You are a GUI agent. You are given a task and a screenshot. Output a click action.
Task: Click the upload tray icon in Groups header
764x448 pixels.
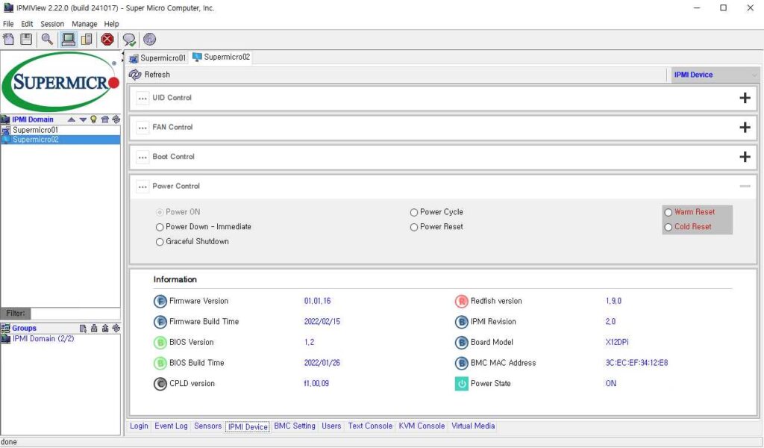pos(105,329)
